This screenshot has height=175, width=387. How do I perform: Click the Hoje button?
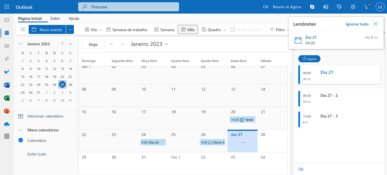pos(93,44)
